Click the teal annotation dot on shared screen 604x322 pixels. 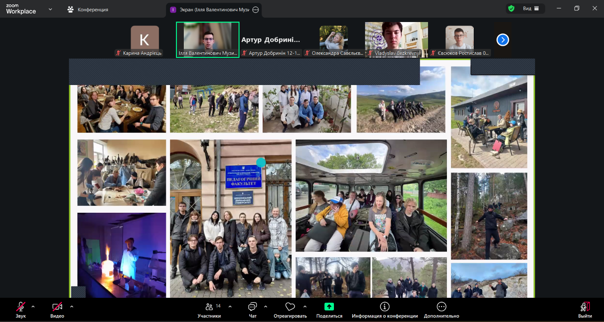tap(261, 162)
